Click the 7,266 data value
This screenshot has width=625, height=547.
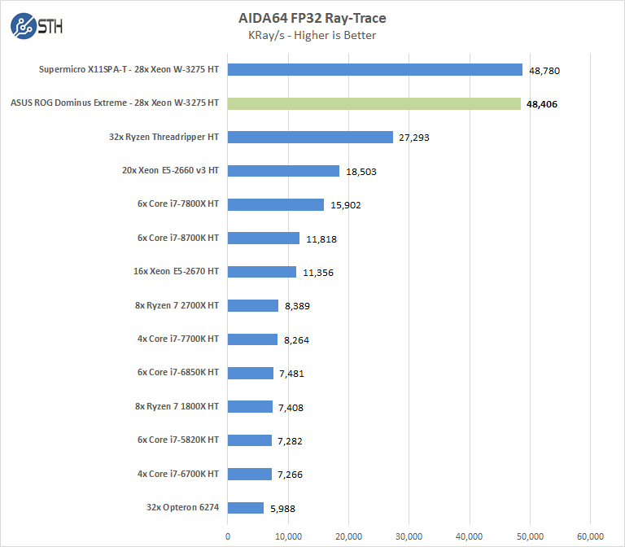[x=290, y=475]
